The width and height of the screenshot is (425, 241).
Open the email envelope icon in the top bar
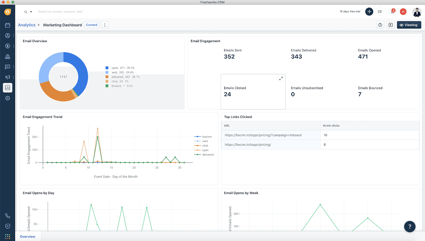click(380, 11)
